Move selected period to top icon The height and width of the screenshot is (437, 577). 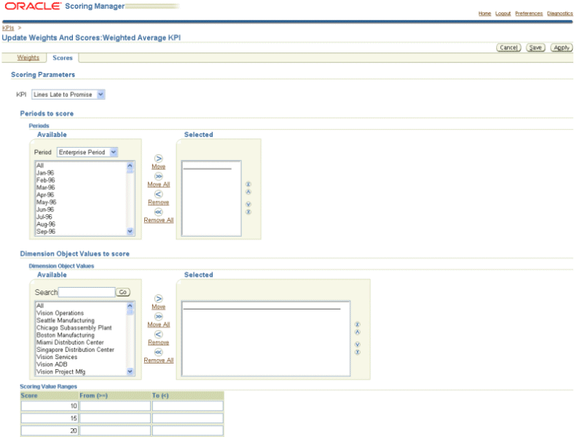[x=248, y=184]
